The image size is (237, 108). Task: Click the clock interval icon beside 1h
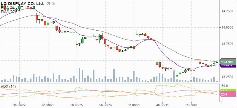[48, 4]
